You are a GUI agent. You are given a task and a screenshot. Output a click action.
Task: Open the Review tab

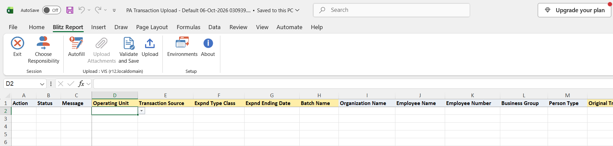[x=238, y=27]
